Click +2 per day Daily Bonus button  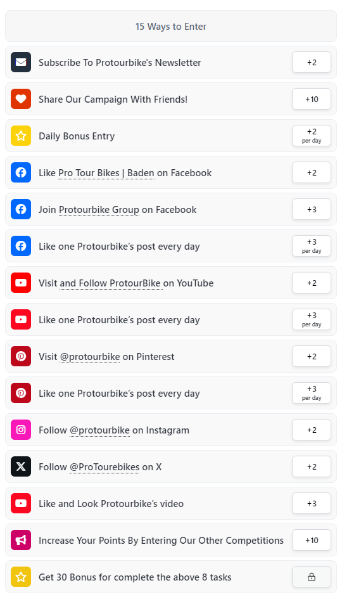click(312, 136)
